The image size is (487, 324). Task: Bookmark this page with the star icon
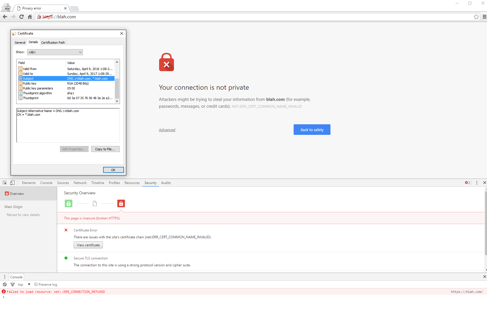476,17
